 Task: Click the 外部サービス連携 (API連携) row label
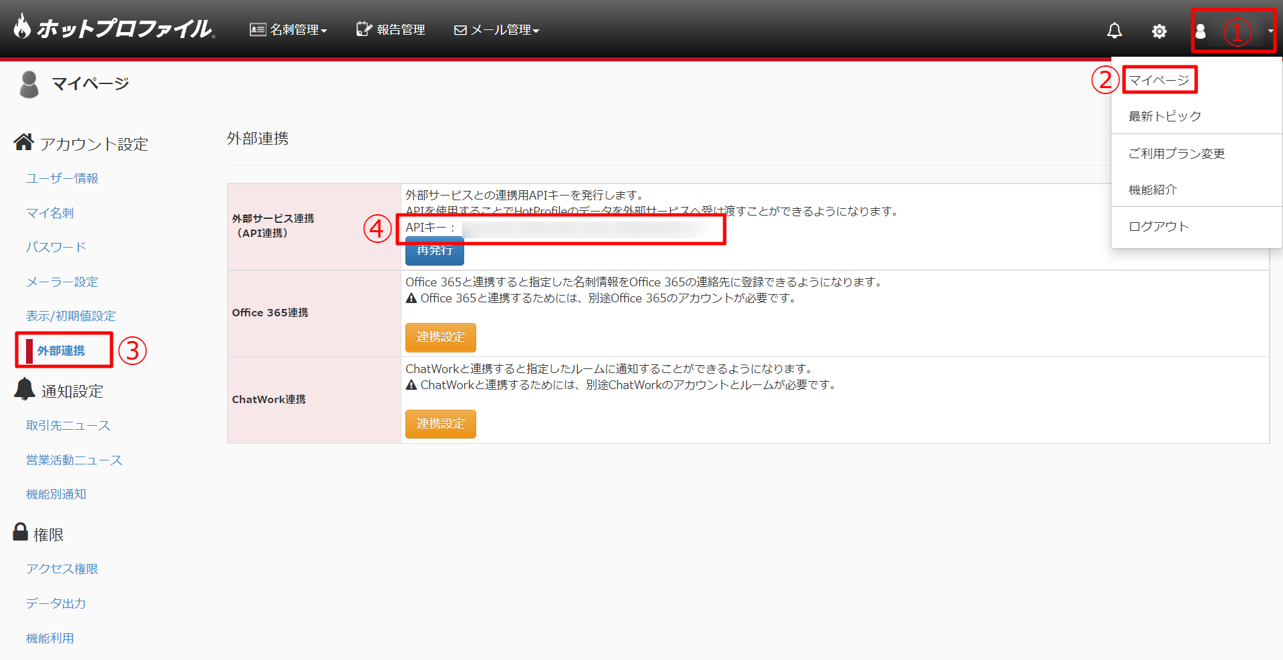[x=273, y=226]
